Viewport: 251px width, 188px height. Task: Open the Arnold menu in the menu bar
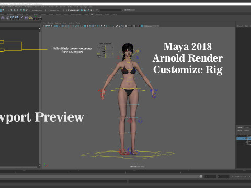point(76,7)
